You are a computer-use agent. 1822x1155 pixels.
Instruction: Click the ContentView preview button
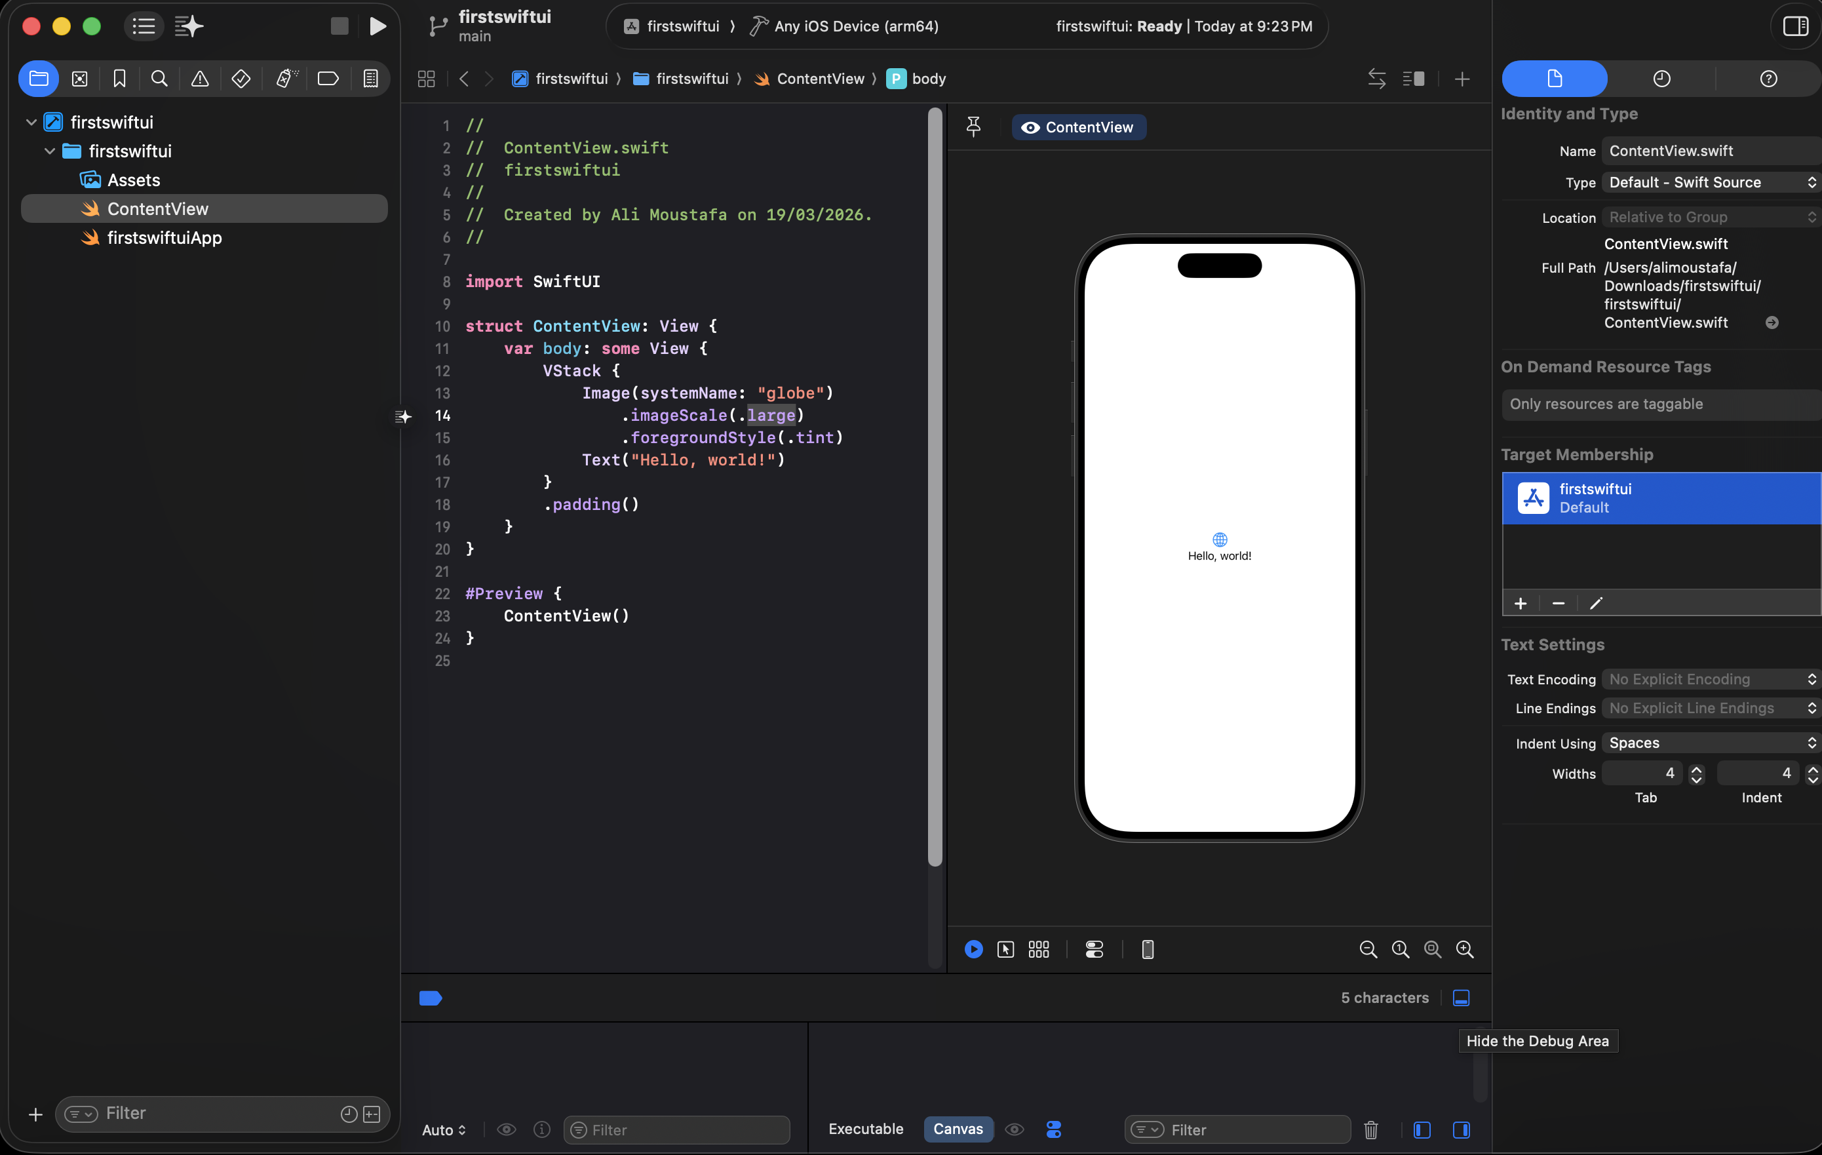point(1078,127)
